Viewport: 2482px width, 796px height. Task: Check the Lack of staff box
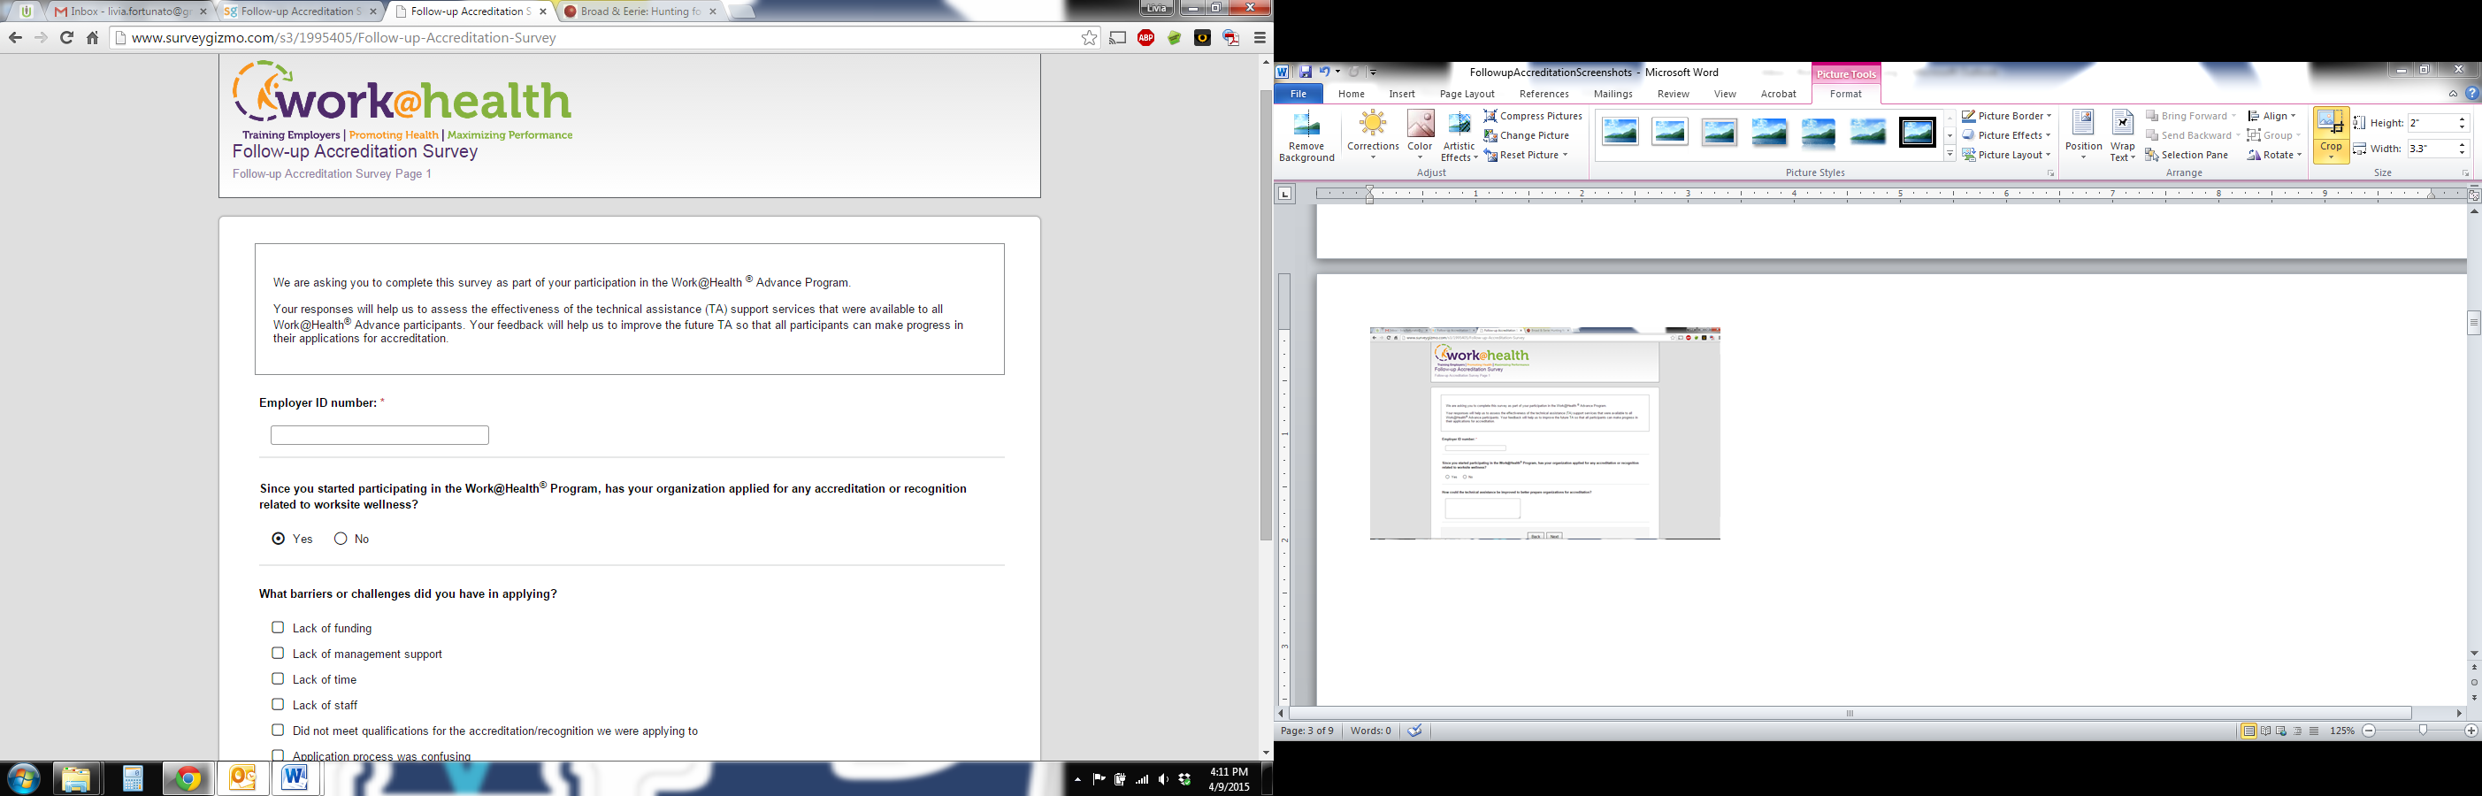click(278, 704)
